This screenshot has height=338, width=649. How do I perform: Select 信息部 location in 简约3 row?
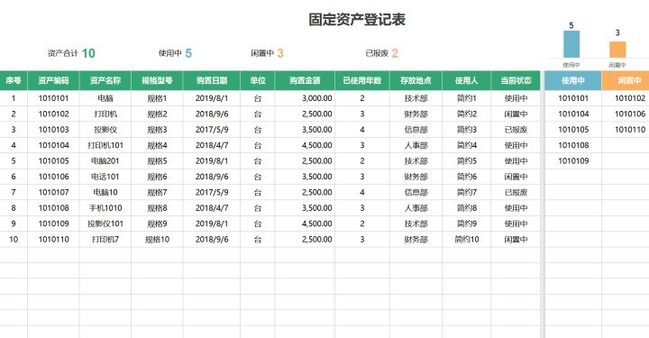tap(416, 130)
